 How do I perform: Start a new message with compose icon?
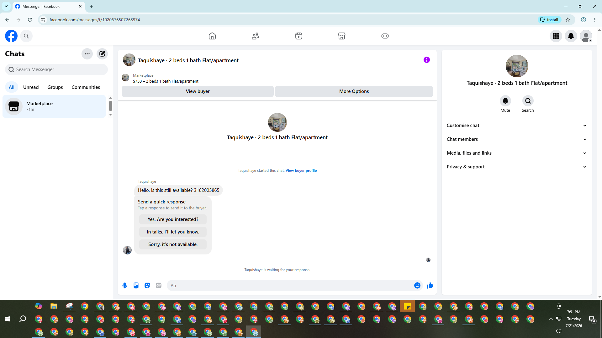[102, 54]
